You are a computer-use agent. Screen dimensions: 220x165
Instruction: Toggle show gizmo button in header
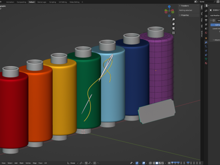tap(137, 163)
